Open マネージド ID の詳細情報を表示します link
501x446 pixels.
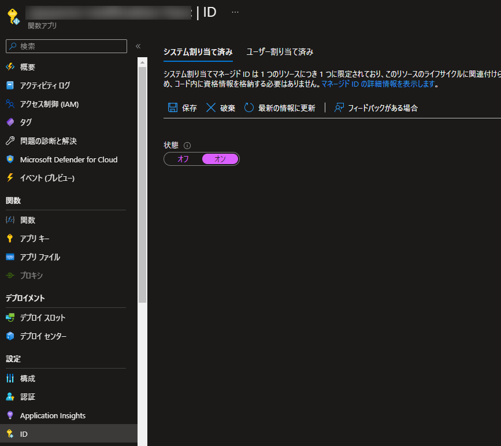[378, 84]
